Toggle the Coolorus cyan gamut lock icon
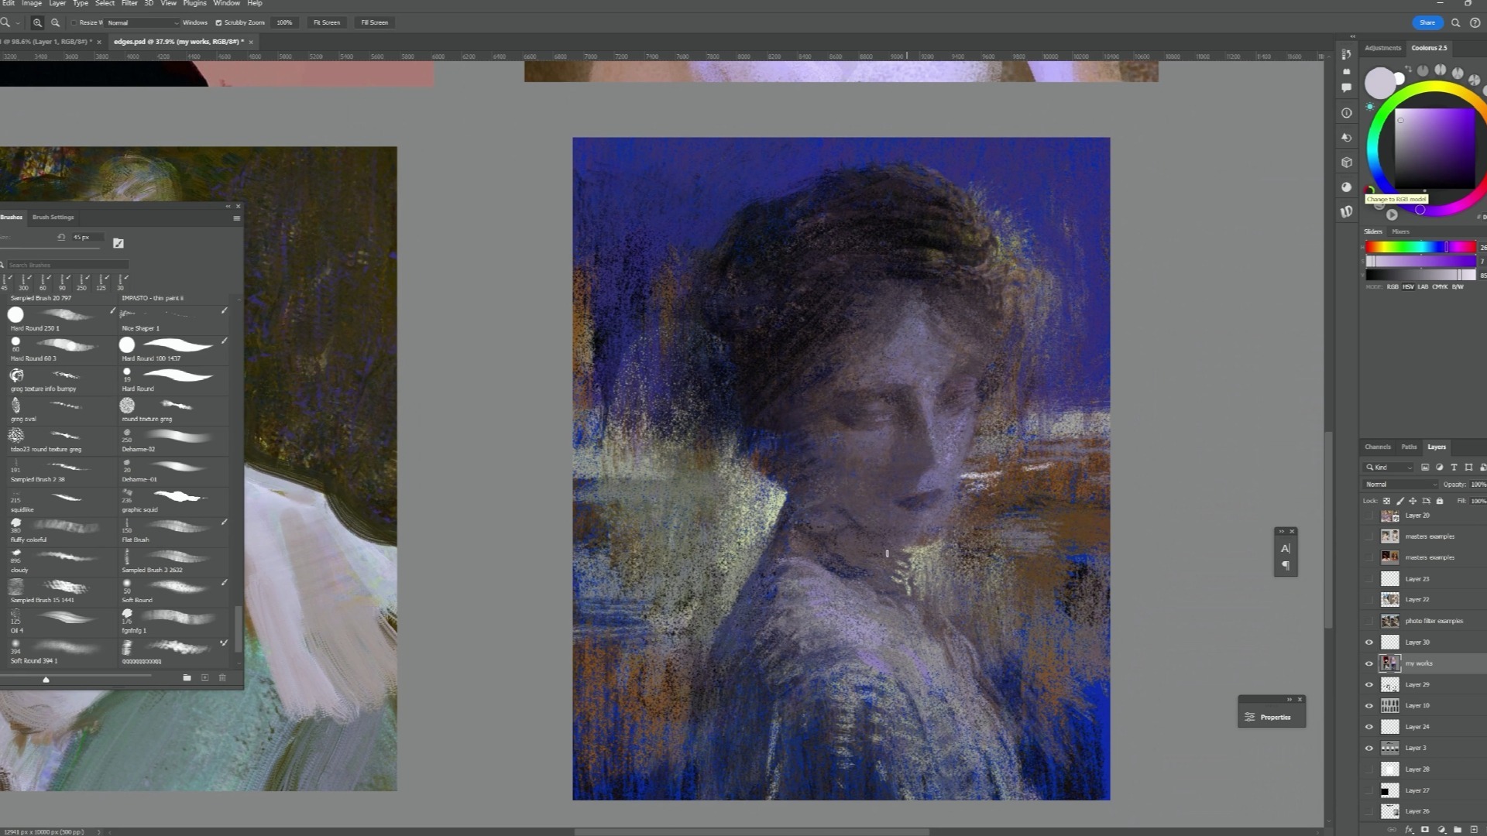Screen dimensions: 1487x836 [1370, 107]
